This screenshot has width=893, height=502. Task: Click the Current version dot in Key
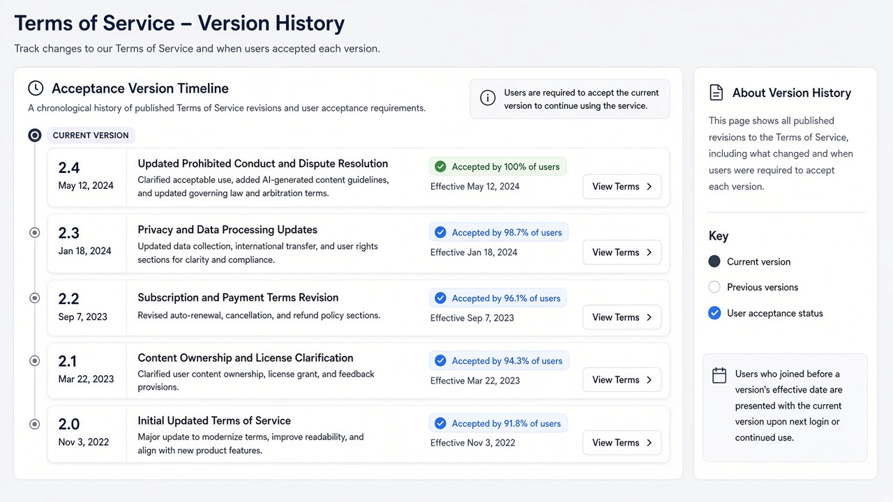tap(714, 261)
